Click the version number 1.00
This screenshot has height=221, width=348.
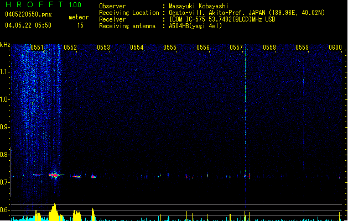click(x=75, y=4)
